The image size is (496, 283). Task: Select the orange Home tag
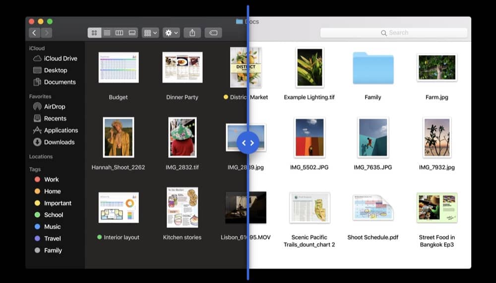48,191
